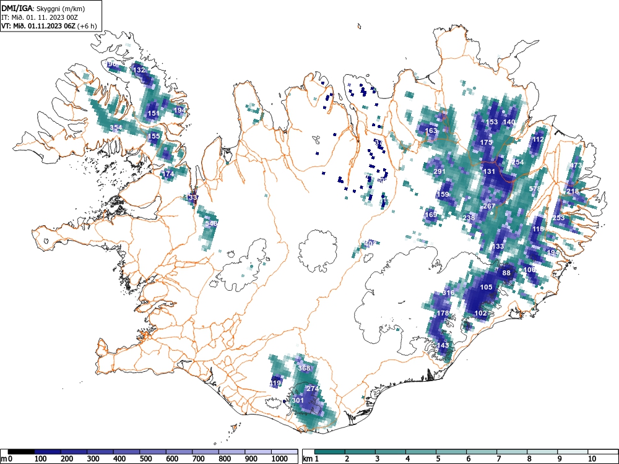This screenshot has width=619, height=464.
Task: Click the '175' visibility value
Action: [487, 142]
